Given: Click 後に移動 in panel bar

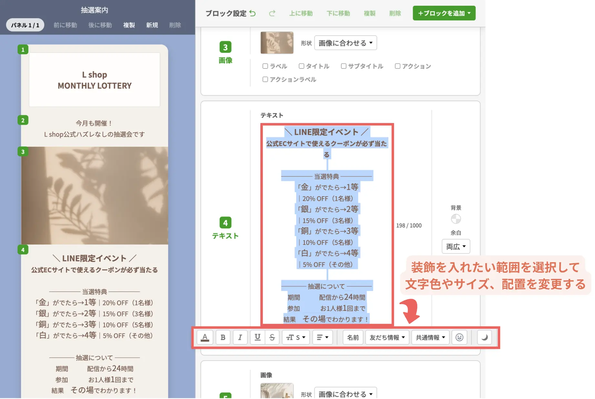Looking at the screenshot, I should [x=100, y=25].
